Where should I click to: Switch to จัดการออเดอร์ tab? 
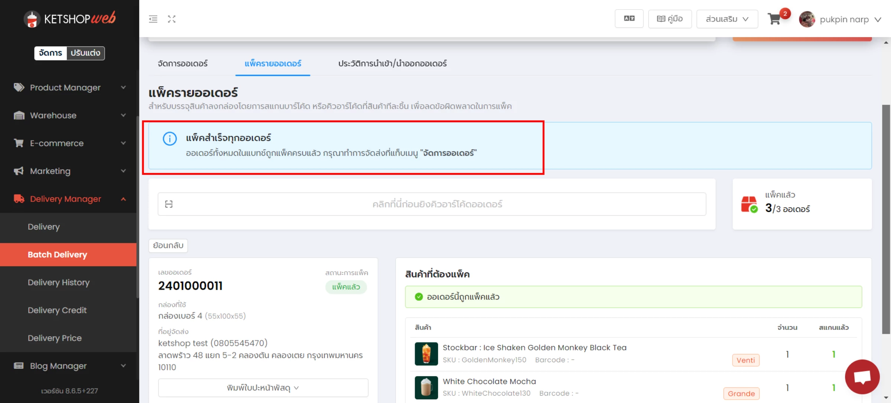(x=183, y=63)
